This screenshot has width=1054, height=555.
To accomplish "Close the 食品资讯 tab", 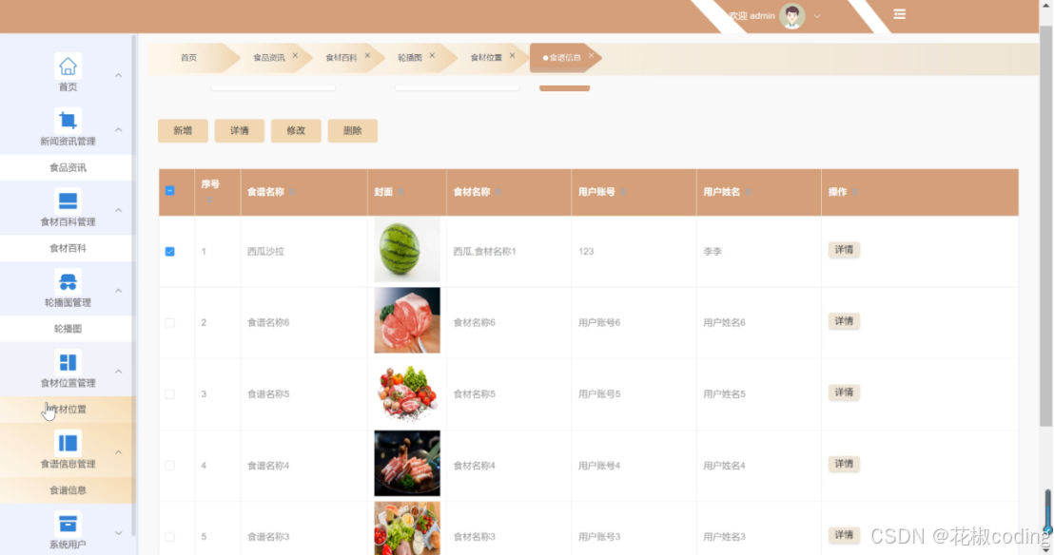I will (x=295, y=56).
